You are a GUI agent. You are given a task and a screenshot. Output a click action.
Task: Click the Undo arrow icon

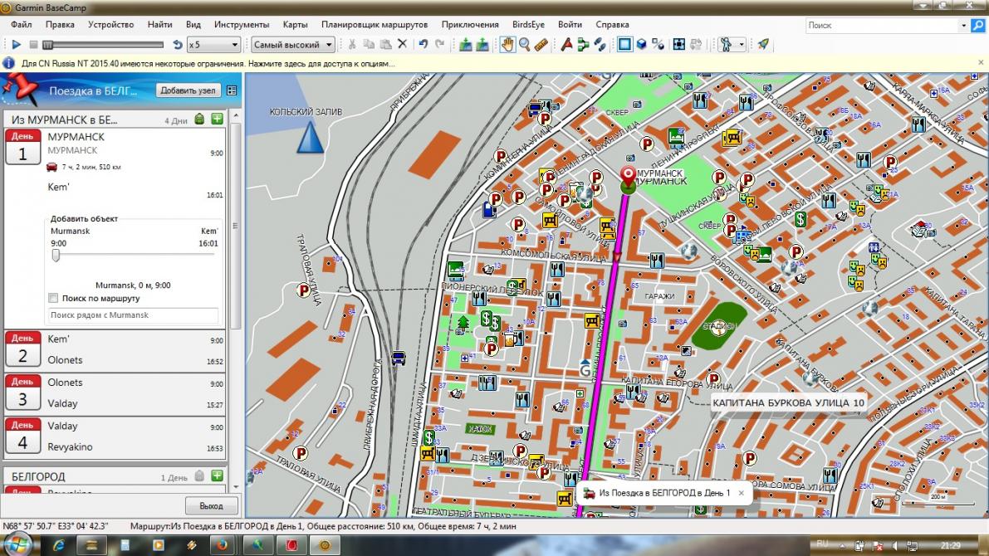pos(423,44)
